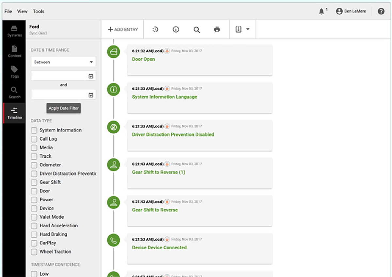Open the Systems sidebar panel
The image size is (392, 277).
14,31
